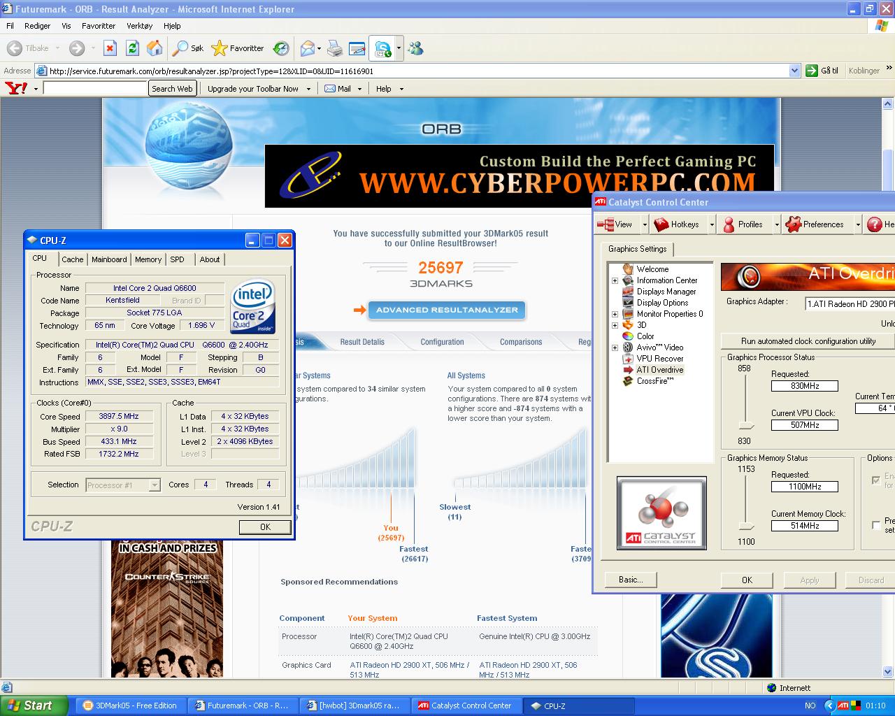Switch to the Mainboard tab in CPU-Z
The image size is (895, 716).
[x=109, y=259]
